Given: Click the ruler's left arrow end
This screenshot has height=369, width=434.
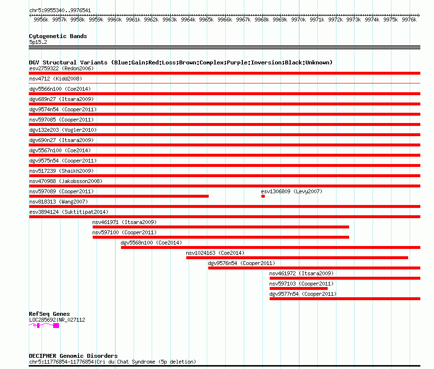Looking at the screenshot, I should [x=30, y=15].
